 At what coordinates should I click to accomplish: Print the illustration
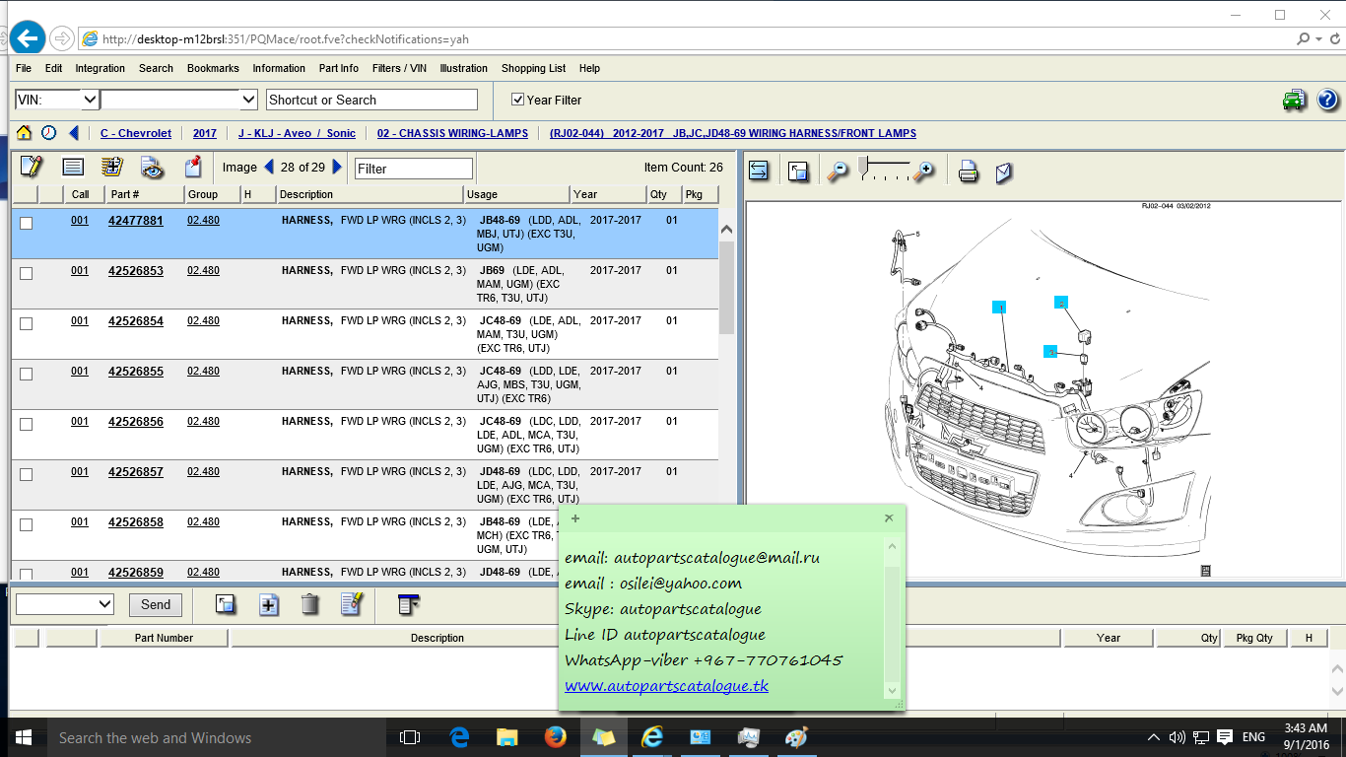[x=969, y=172]
